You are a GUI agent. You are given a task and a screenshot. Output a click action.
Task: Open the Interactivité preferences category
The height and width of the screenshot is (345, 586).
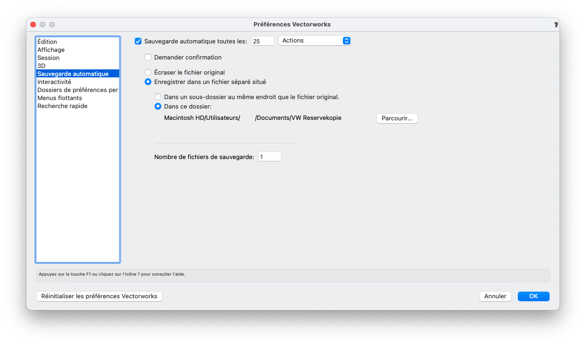point(78,82)
